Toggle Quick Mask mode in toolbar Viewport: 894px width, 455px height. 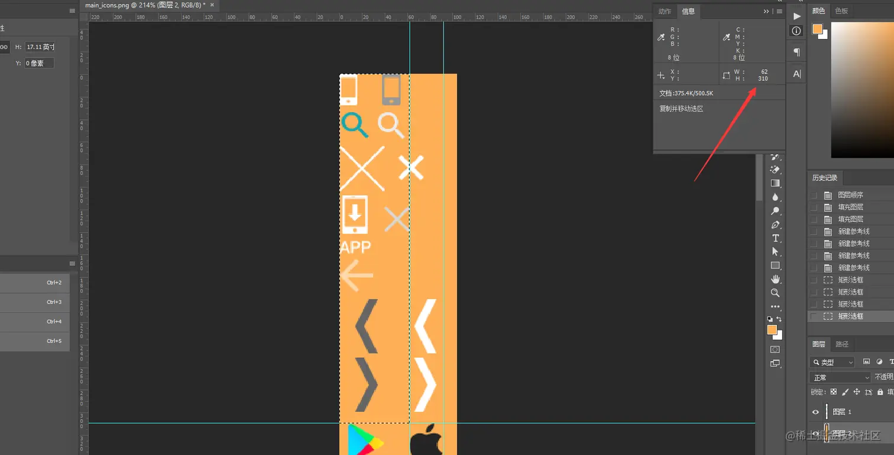775,349
